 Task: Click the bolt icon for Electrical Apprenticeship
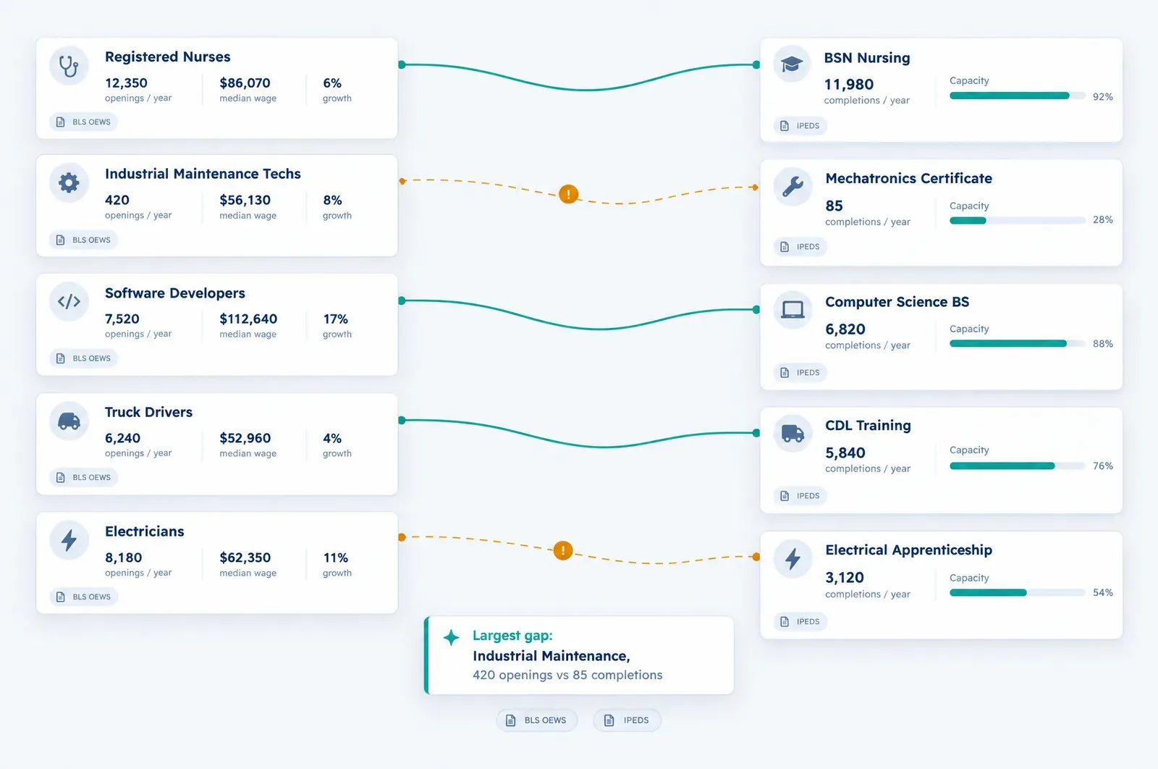(x=793, y=558)
